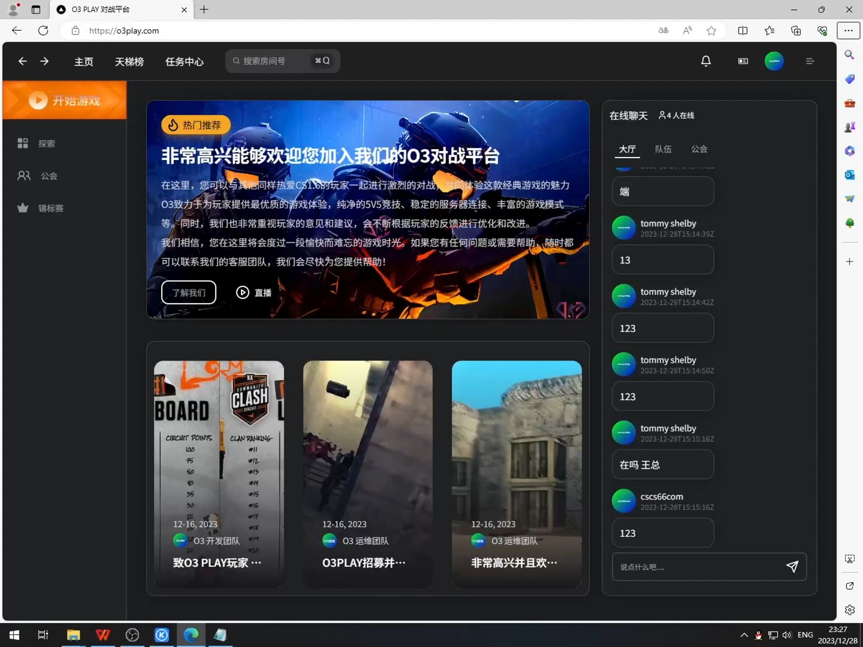Open the O3PLAY招募并 news card
863x647 pixels.
coord(368,474)
